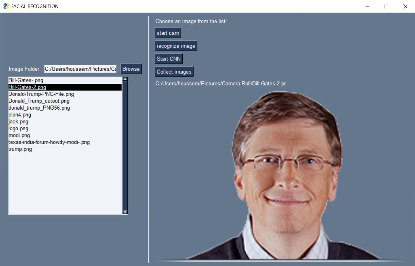Click the Python logo in the title bar

6,6
